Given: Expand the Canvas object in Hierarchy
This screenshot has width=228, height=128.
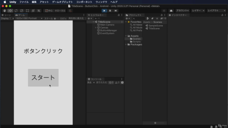Looking at the screenshot, I should [96, 28].
